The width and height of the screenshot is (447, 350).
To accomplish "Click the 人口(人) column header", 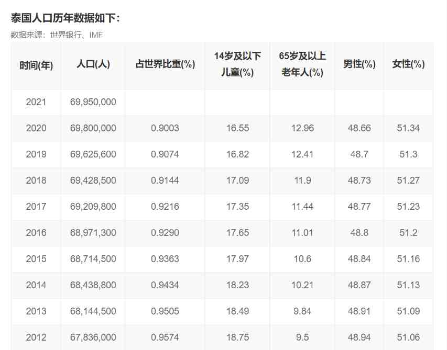I will tap(93, 64).
